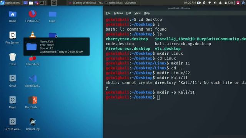Screen dimensions: 246x138
Task: Open the Applications menu in the panel
Action: (10, 3)
